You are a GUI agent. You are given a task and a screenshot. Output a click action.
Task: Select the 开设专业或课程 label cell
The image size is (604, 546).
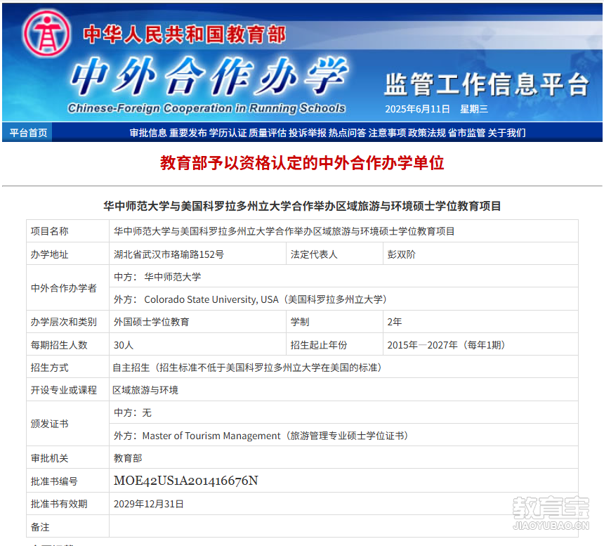click(68, 389)
